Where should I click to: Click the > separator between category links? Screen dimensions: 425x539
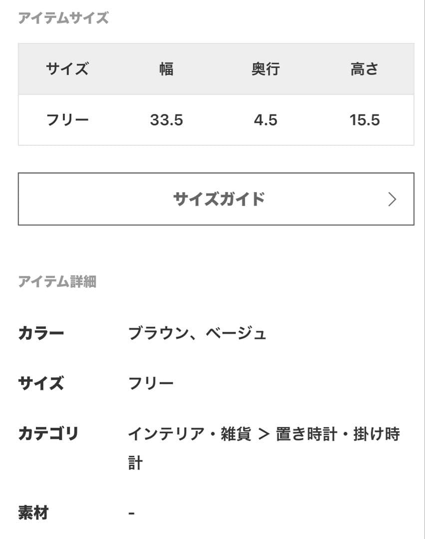(264, 435)
